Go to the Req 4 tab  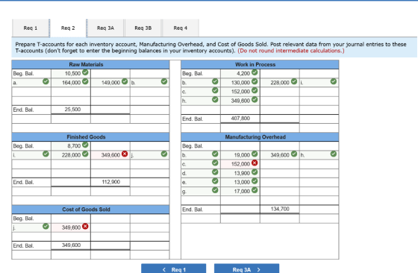tap(181, 28)
